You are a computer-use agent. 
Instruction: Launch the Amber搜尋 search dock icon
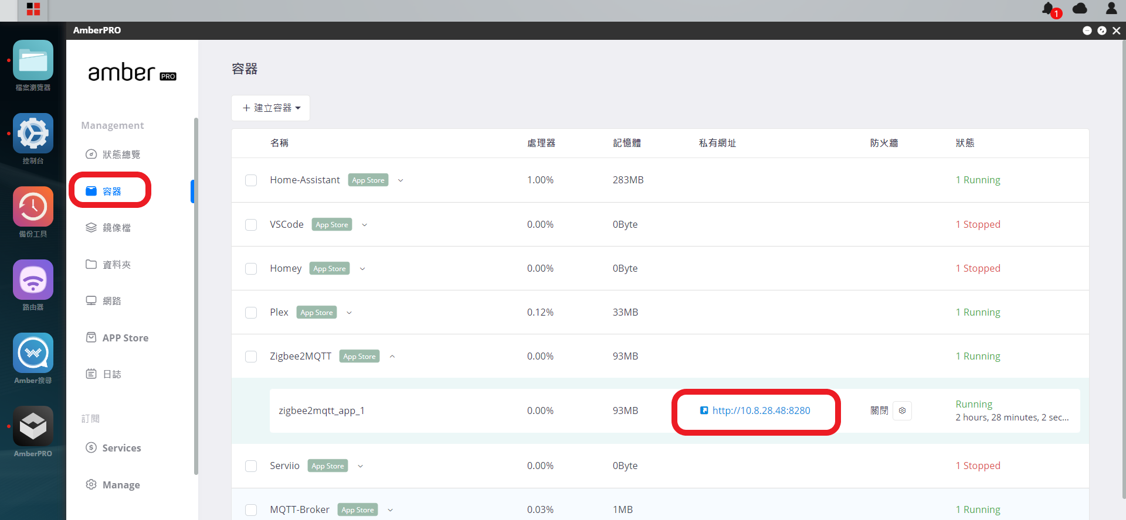tap(33, 353)
